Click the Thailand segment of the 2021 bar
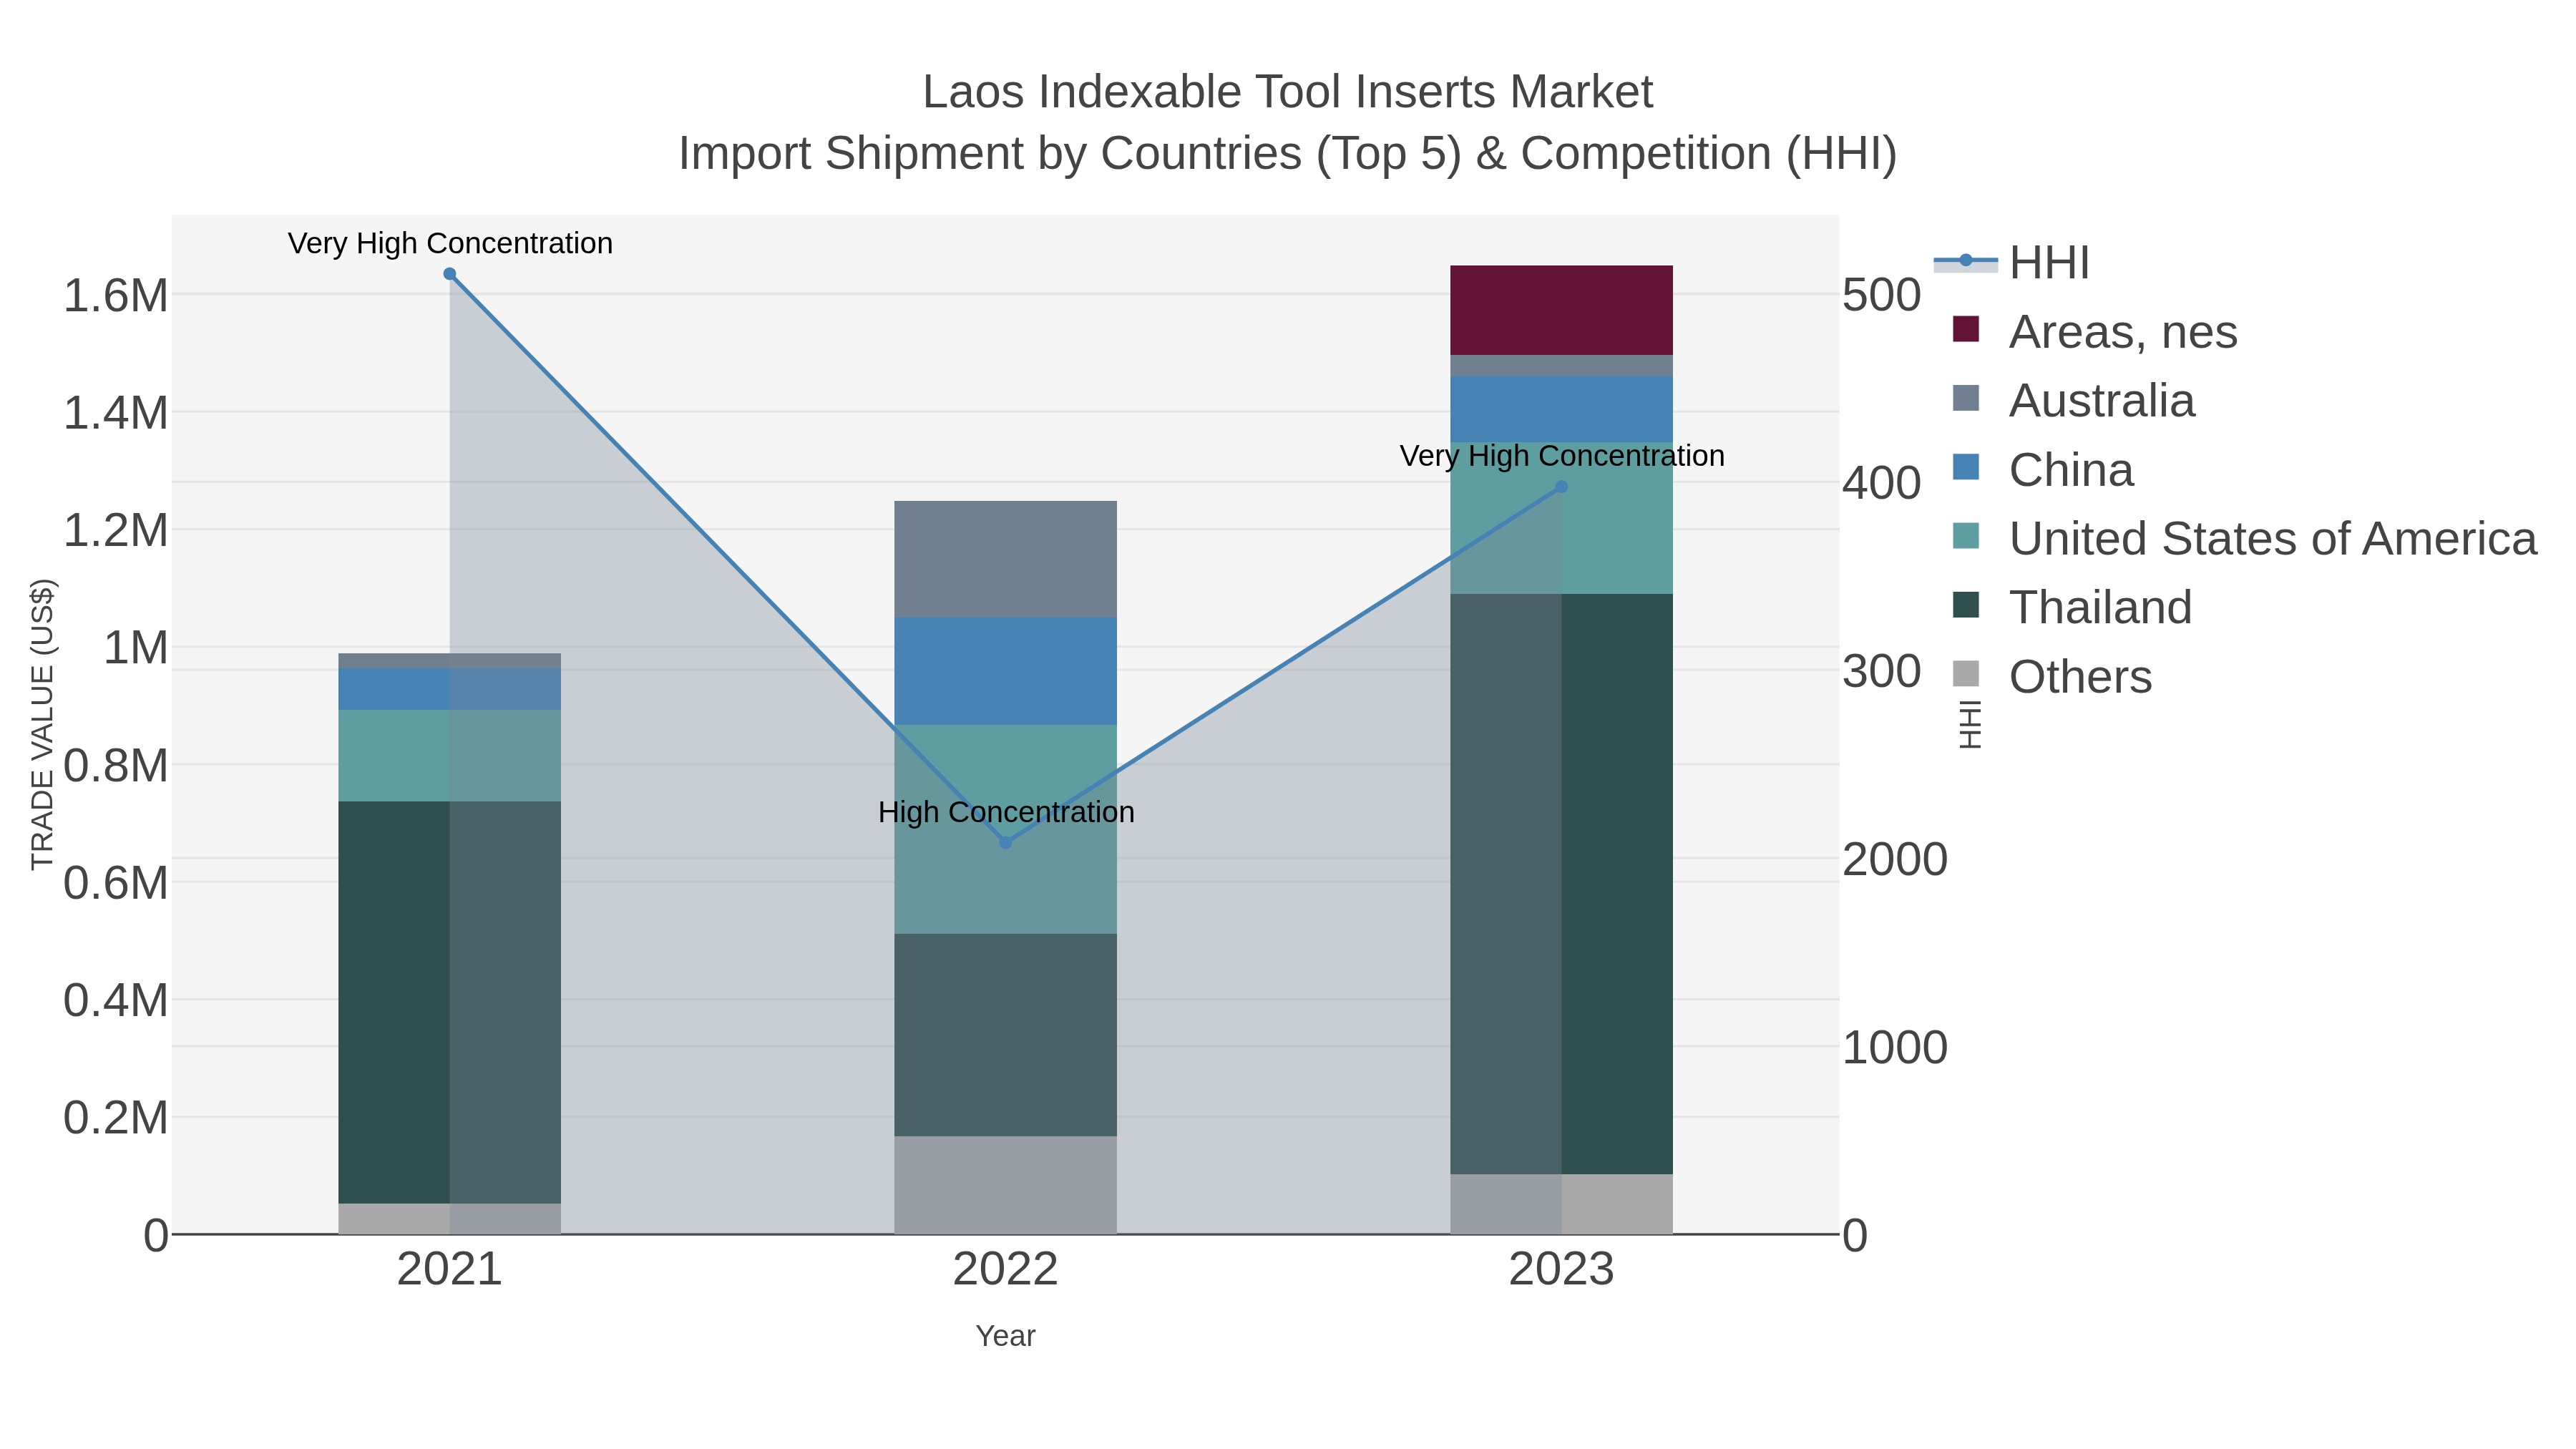 (x=450, y=1002)
